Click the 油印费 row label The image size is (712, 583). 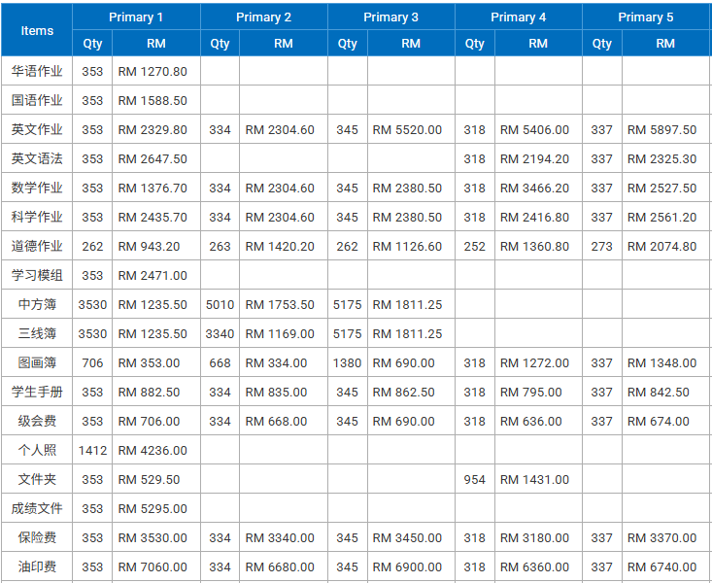(x=37, y=566)
